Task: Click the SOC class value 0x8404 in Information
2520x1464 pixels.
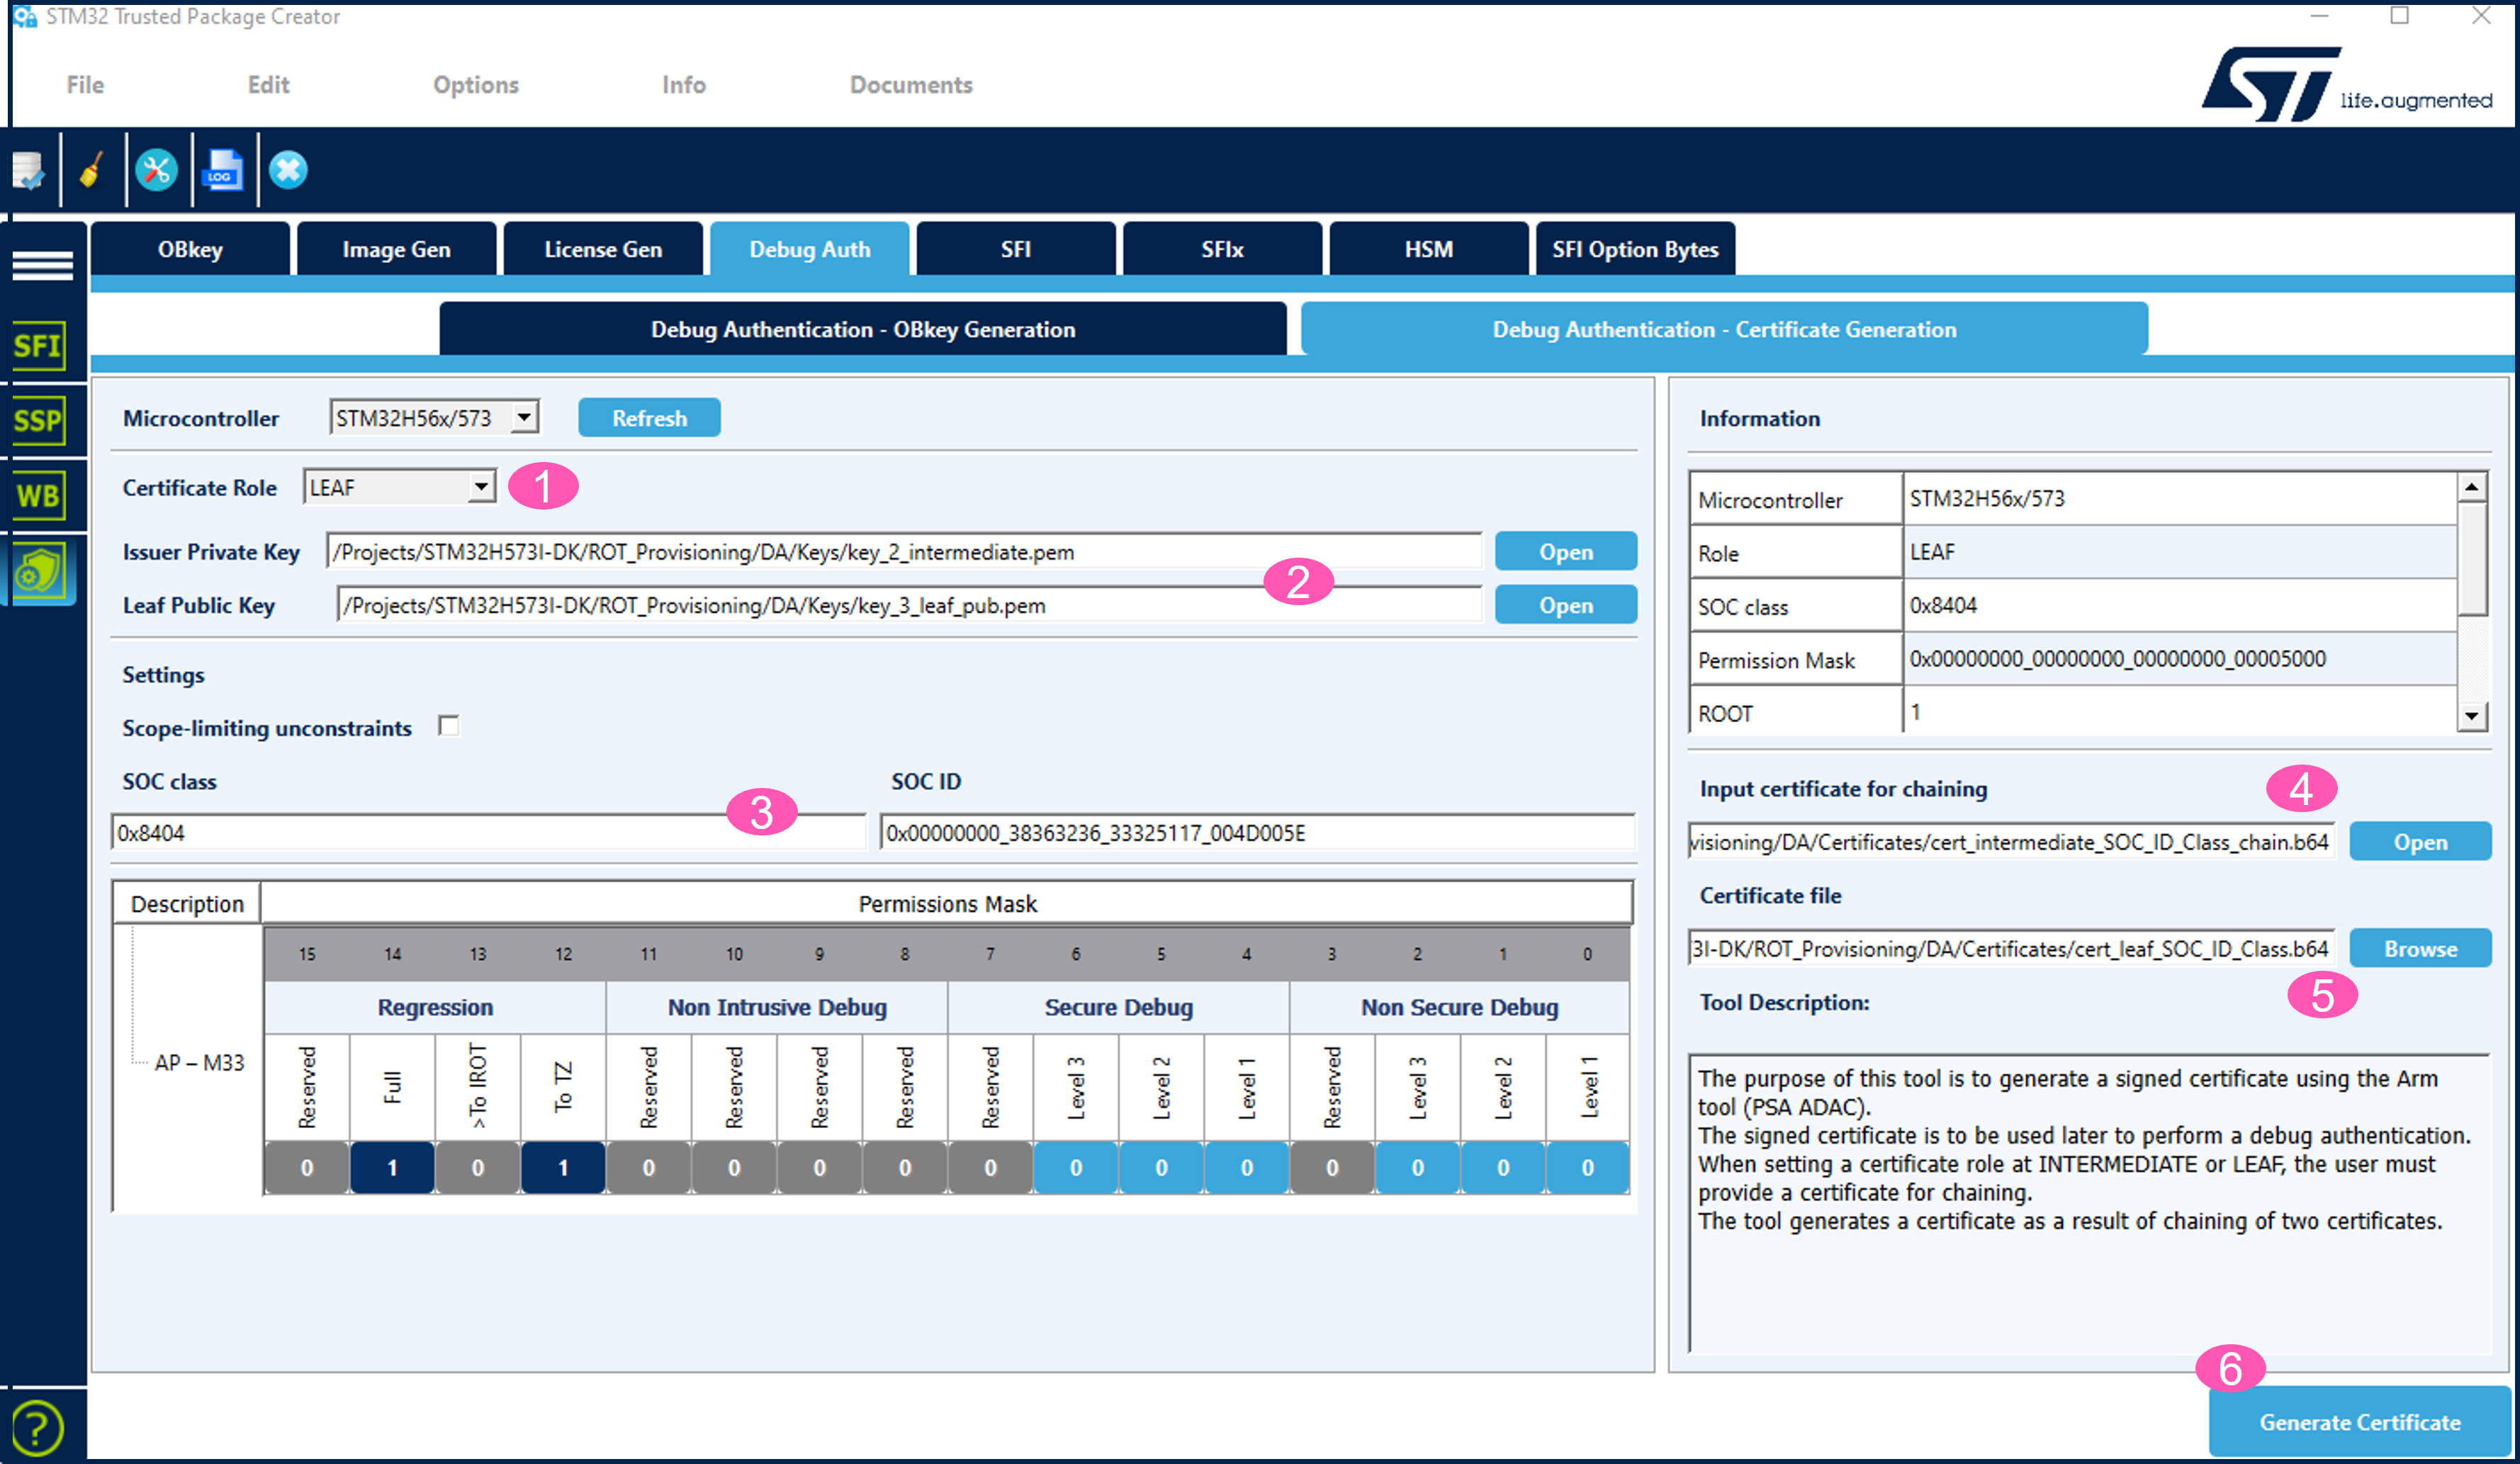Action: coord(1942,605)
